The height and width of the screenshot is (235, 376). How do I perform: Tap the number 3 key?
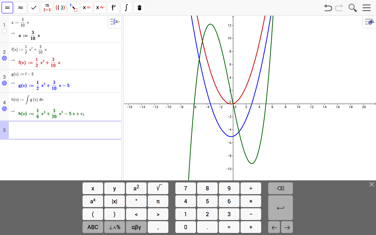(229, 214)
